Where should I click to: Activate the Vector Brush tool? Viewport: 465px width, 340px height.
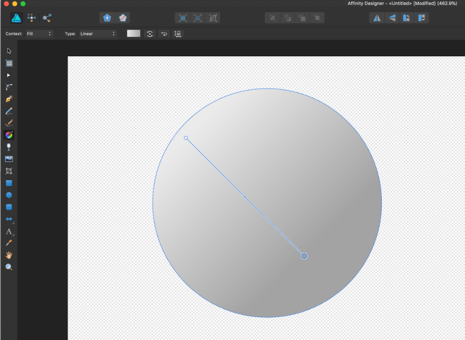click(9, 123)
